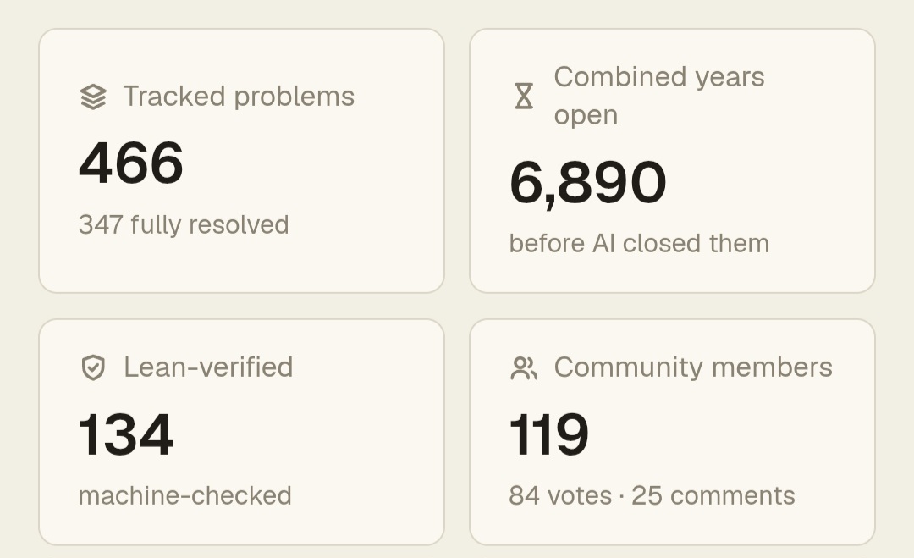
Task: Click the shield checkmark icon
Action: tap(93, 368)
